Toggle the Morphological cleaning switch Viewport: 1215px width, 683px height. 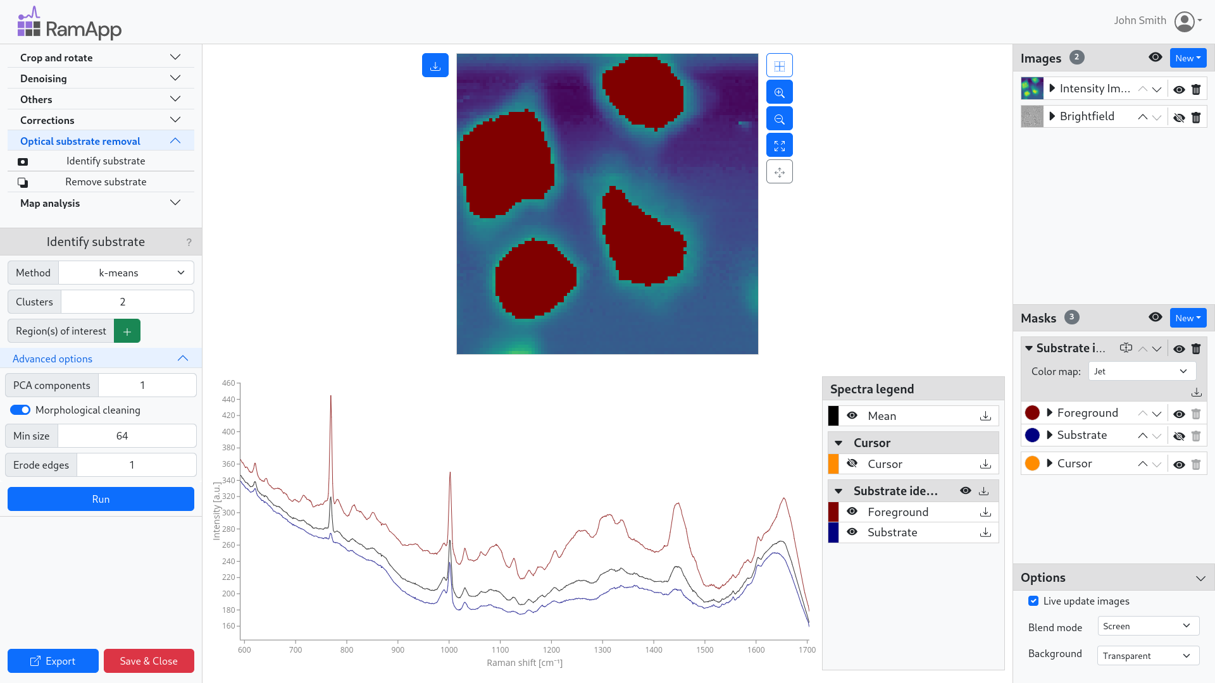[x=20, y=410]
